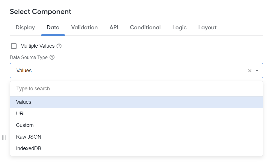
Task: Select IndexedDB from the dropdown list
Action: [x=136, y=148]
